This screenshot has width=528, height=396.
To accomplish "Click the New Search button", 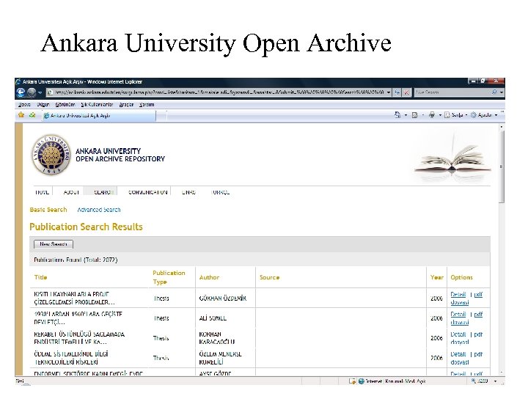I will pyautogui.click(x=54, y=244).
